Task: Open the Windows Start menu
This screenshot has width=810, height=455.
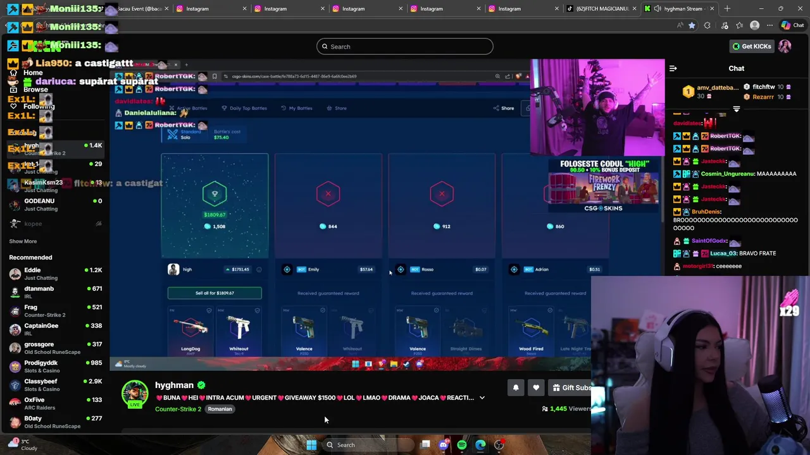Action: [x=311, y=445]
